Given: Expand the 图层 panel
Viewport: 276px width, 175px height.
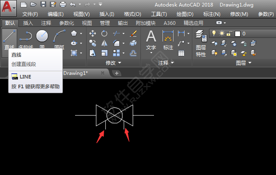Looking at the screenshot, I should (244, 63).
